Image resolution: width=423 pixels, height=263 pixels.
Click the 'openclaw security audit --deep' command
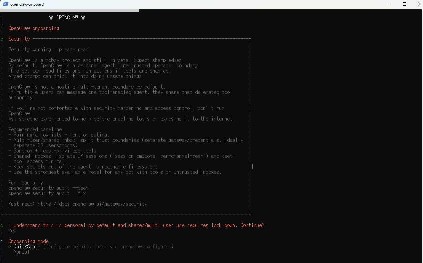click(48, 188)
